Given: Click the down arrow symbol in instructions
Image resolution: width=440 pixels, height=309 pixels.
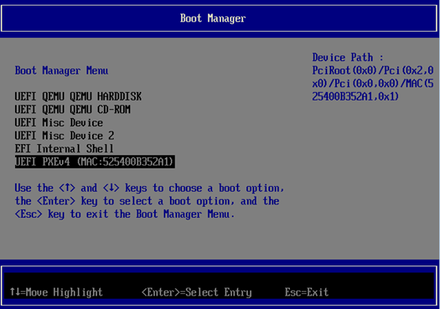Looking at the screenshot, I should pyautogui.click(x=111, y=188).
